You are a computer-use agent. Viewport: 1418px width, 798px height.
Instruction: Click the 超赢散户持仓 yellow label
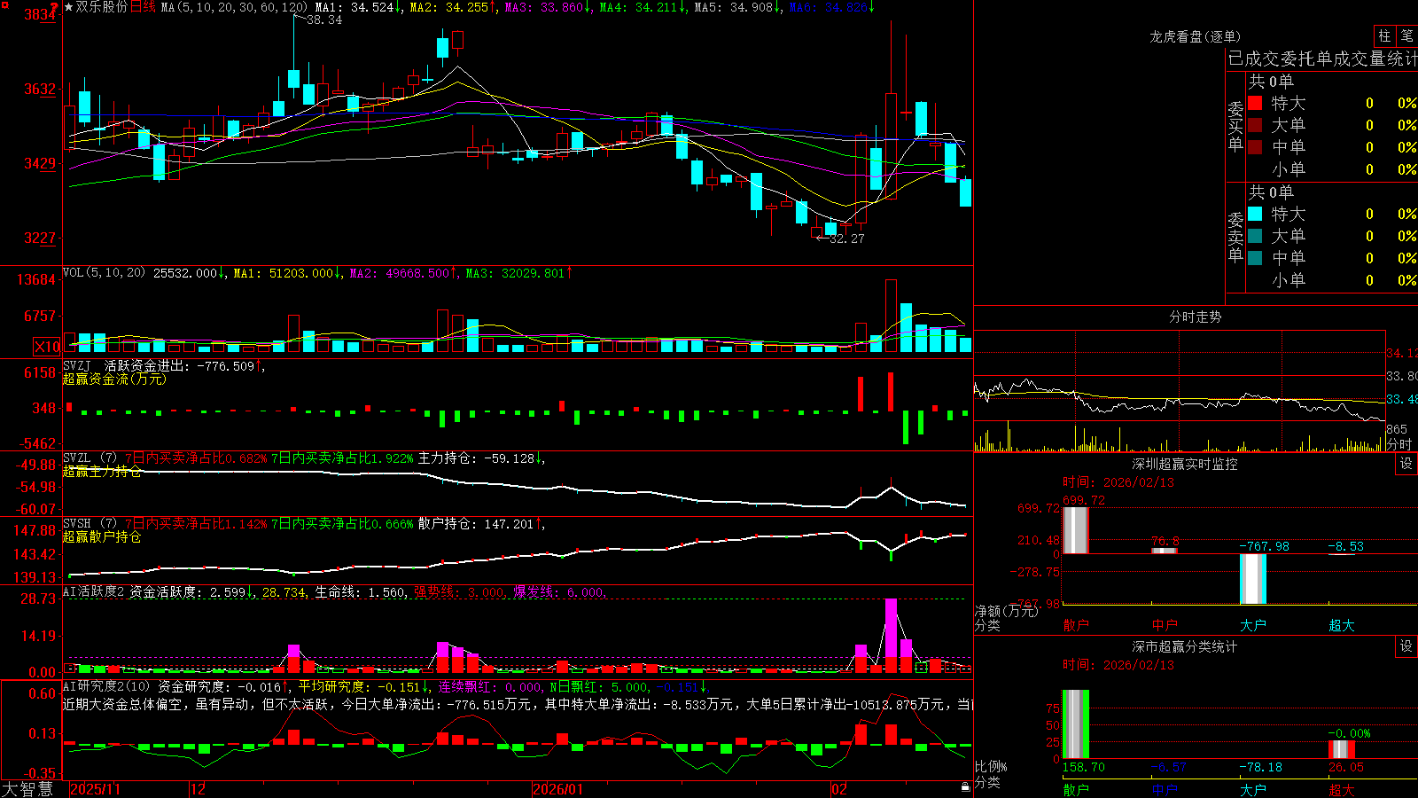click(x=102, y=536)
